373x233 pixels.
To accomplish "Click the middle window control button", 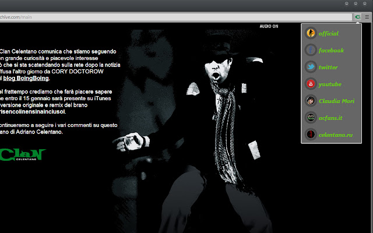I will point(356,3).
